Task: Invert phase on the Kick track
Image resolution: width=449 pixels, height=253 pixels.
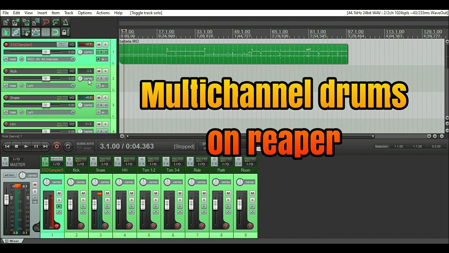Action: point(21,86)
